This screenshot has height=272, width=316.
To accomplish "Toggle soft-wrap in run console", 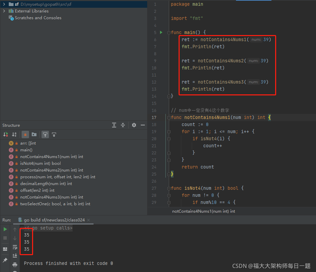I will 15,247.
